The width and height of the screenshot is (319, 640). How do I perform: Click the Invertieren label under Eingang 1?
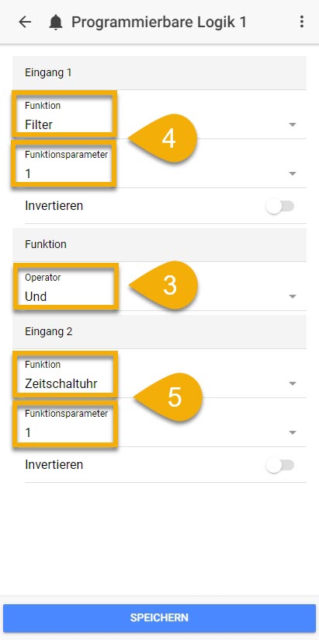click(54, 206)
